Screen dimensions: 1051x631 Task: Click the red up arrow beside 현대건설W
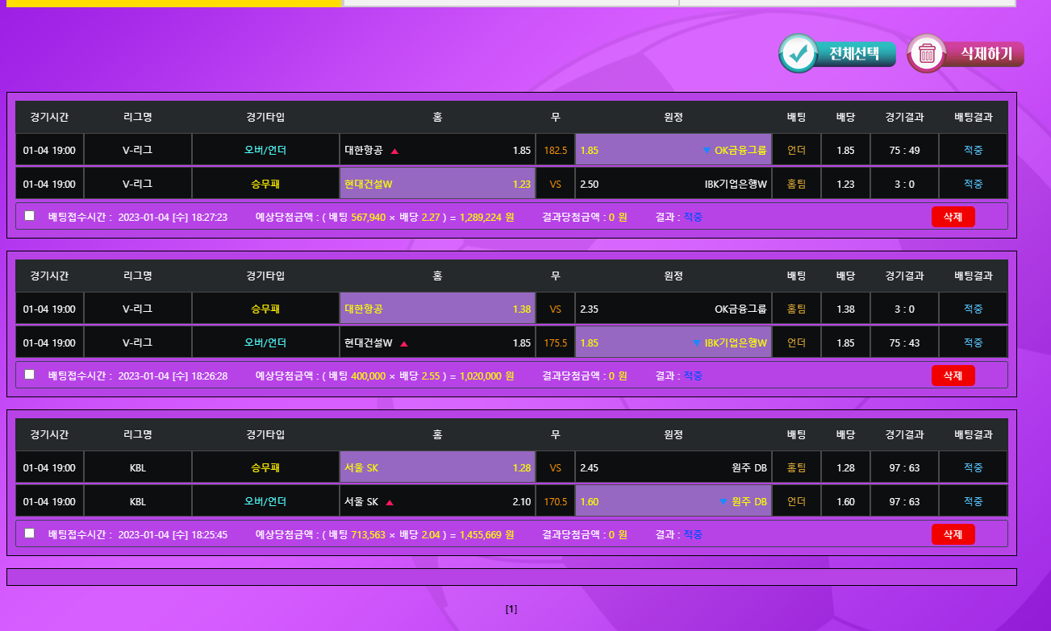(x=404, y=343)
